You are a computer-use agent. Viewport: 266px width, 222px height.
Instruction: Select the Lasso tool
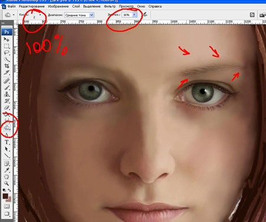7,53
